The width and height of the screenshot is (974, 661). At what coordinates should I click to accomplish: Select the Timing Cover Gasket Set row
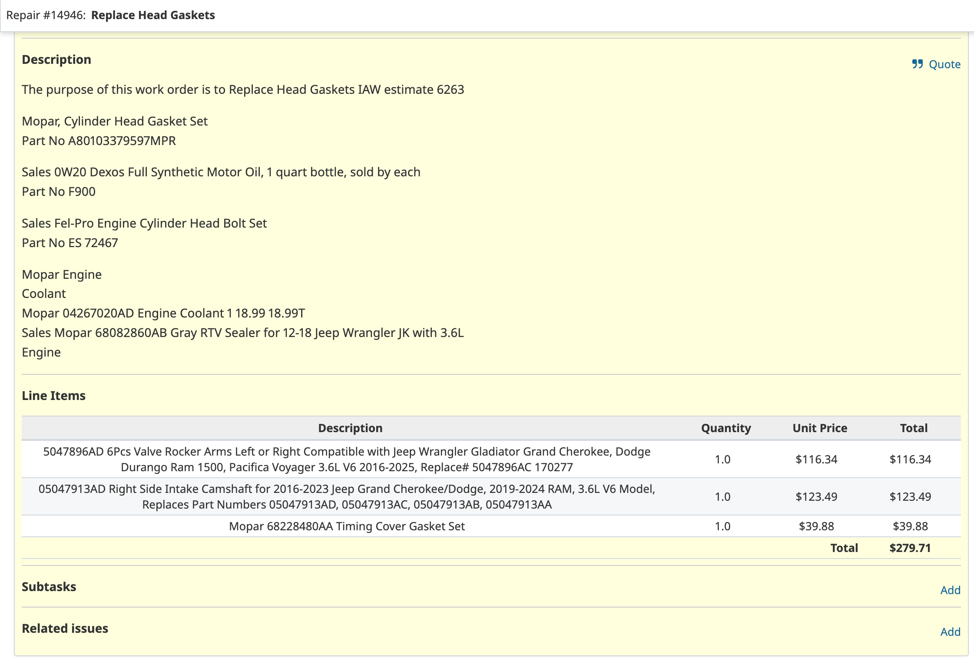tap(347, 526)
